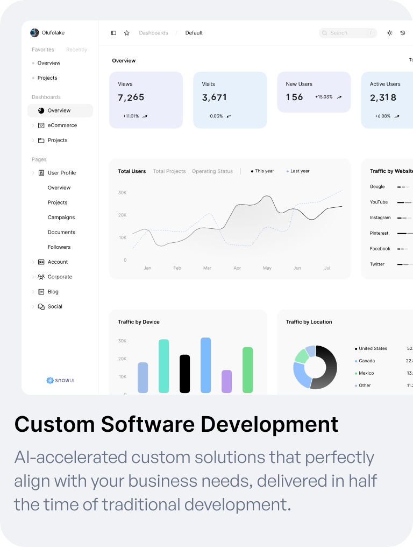Click the Twitter row in Traffic by Website

[391, 264]
